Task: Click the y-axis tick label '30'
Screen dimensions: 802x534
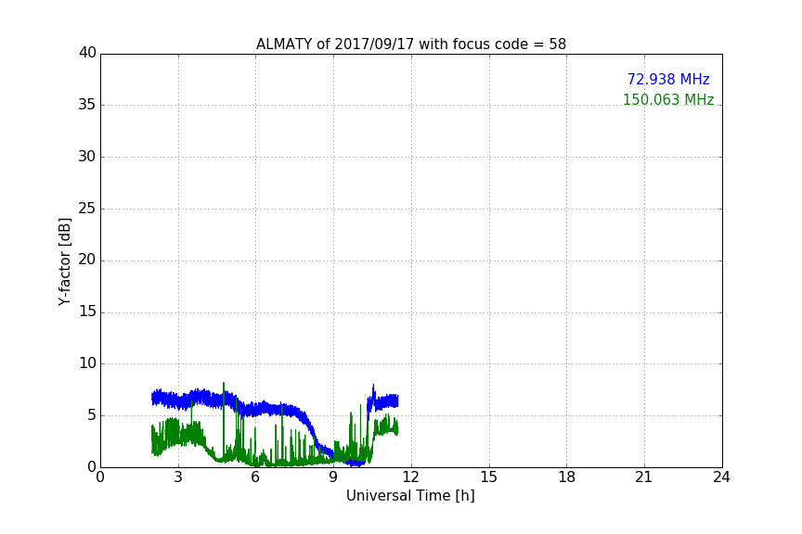Action: 87,157
